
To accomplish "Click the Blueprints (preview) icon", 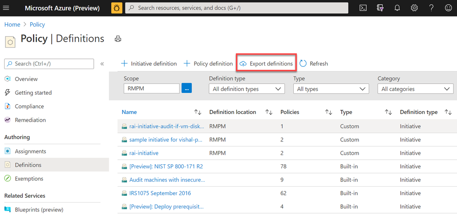I will [8, 210].
